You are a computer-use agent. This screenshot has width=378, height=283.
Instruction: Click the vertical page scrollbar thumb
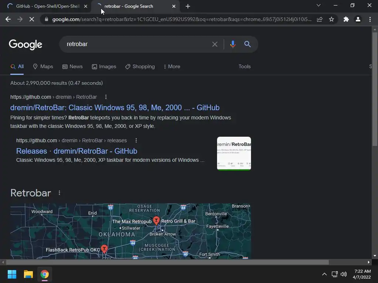click(x=375, y=89)
